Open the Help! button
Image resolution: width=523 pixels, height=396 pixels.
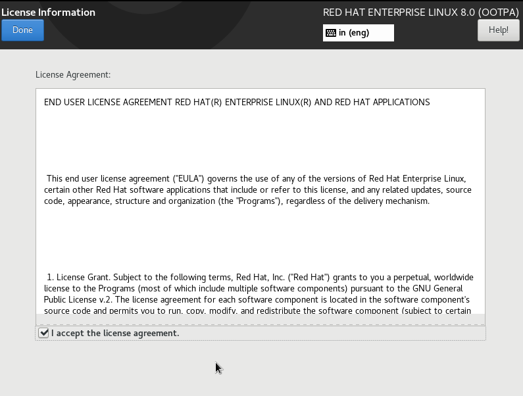pos(498,30)
